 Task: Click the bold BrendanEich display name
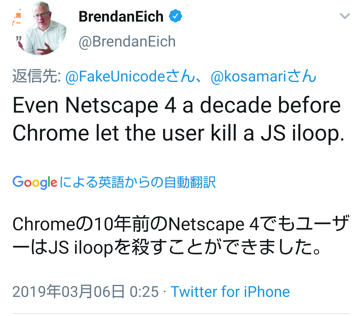(121, 17)
